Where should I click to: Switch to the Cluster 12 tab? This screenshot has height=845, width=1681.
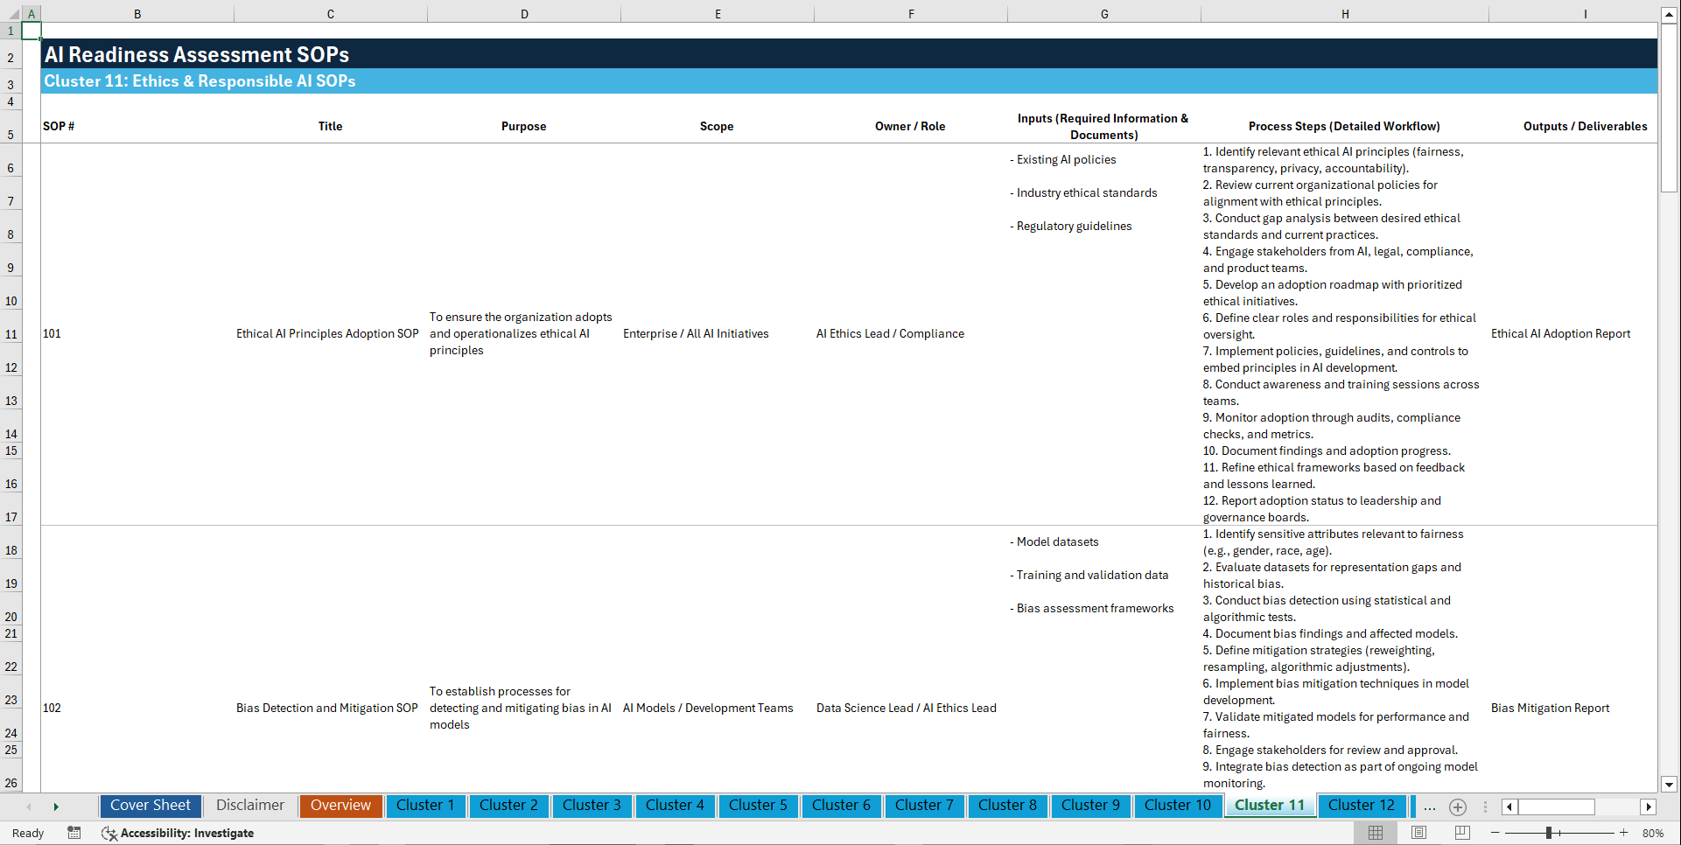point(1362,806)
